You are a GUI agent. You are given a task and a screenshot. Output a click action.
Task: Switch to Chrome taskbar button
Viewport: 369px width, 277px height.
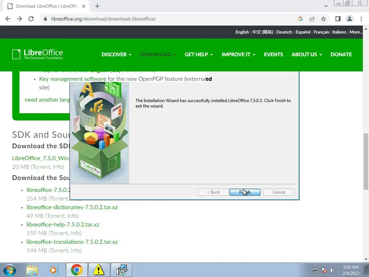pos(76,270)
